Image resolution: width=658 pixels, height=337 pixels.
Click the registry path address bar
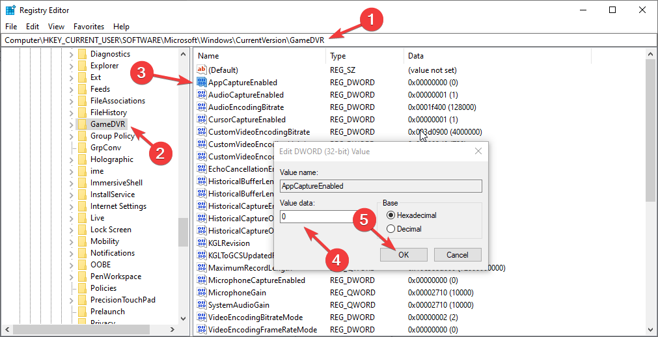coord(328,40)
